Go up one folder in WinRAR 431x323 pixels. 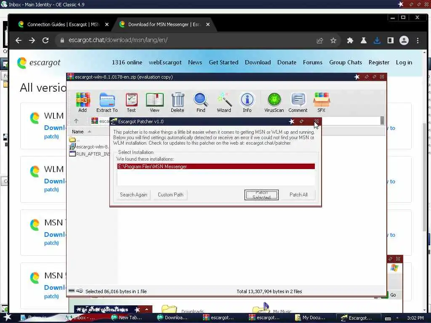point(76,121)
